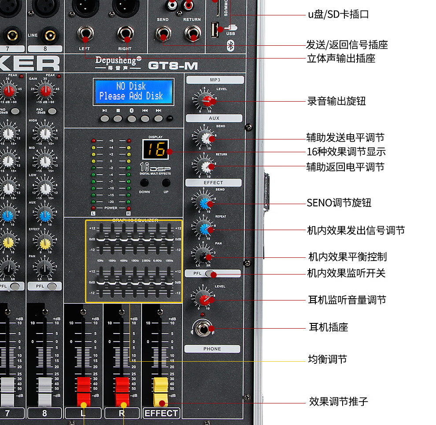Click the PHONE headphone jack
Image resolution: width=436 pixels, height=425 pixels.
(x=204, y=328)
